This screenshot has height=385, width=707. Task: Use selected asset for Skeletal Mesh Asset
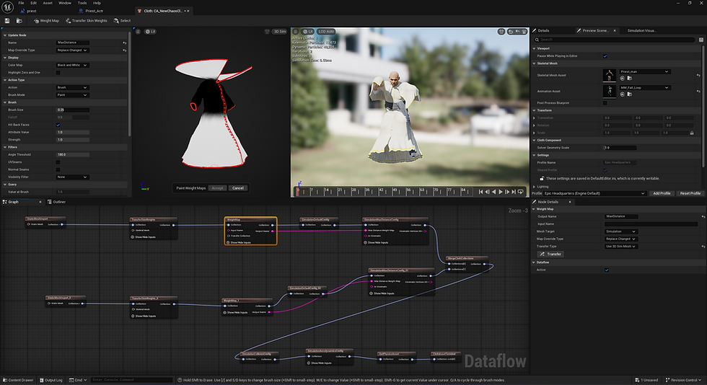(622, 79)
